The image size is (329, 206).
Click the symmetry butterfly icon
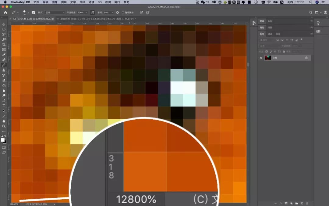tap(148, 13)
